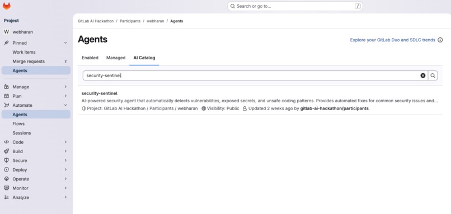This screenshot has height=214, width=451.
Task: Click the Visibility: Public text
Action: tap(223, 108)
